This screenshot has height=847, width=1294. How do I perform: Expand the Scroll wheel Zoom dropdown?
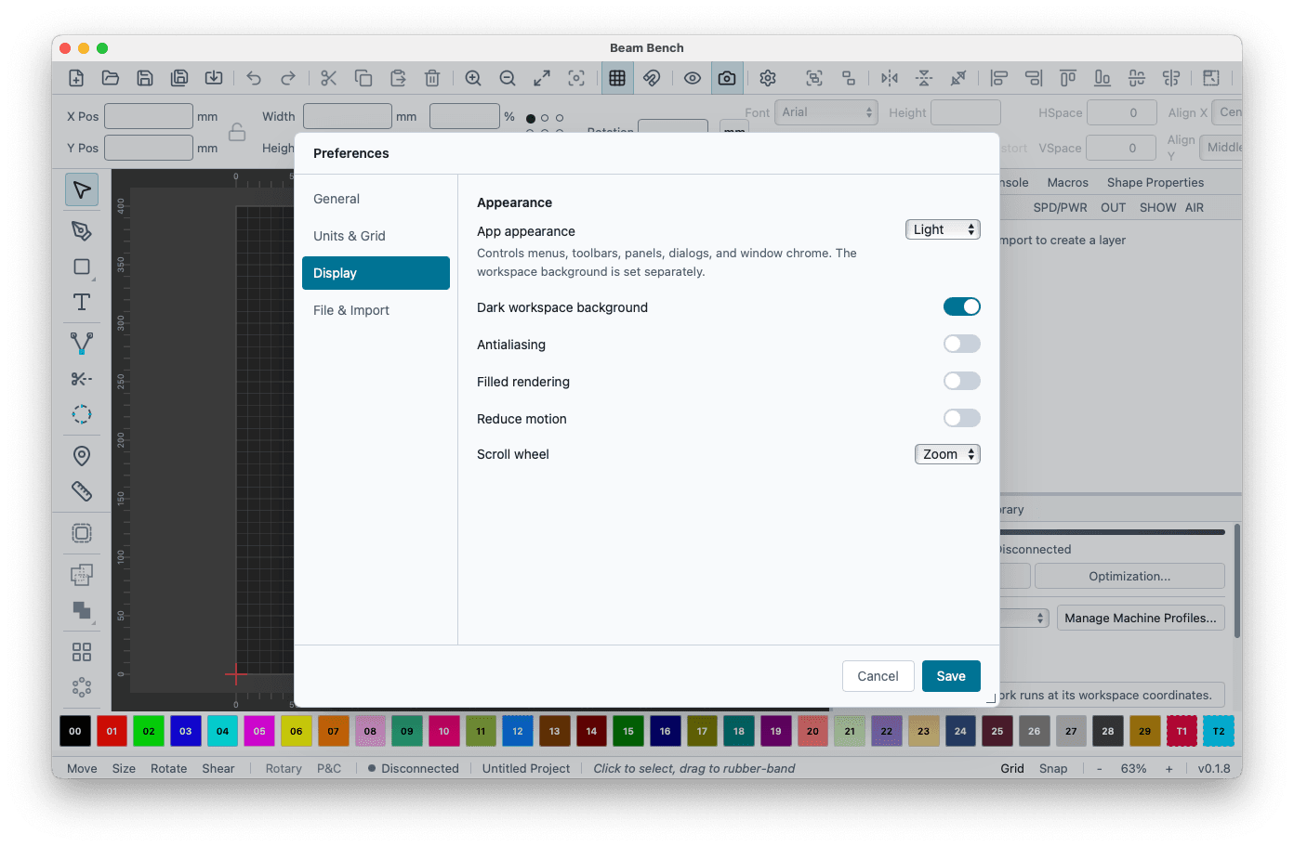pos(947,454)
